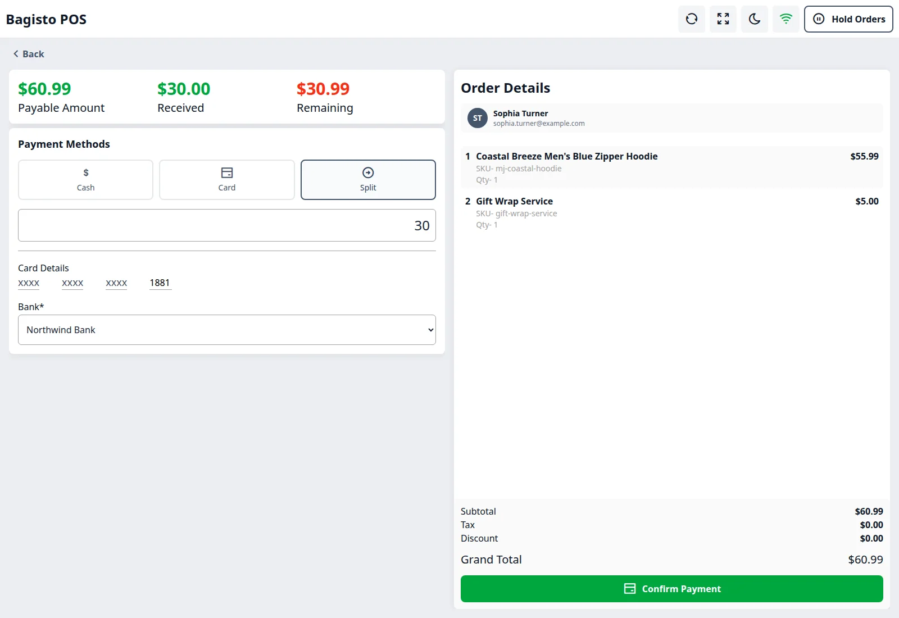
Task: Open the Northwind Bank dropdown
Action: pos(227,330)
